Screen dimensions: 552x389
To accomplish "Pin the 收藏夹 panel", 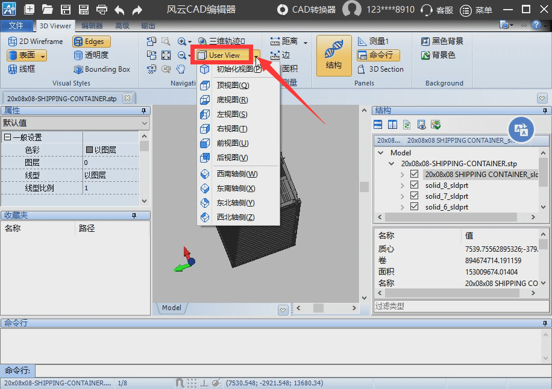I will (x=134, y=215).
